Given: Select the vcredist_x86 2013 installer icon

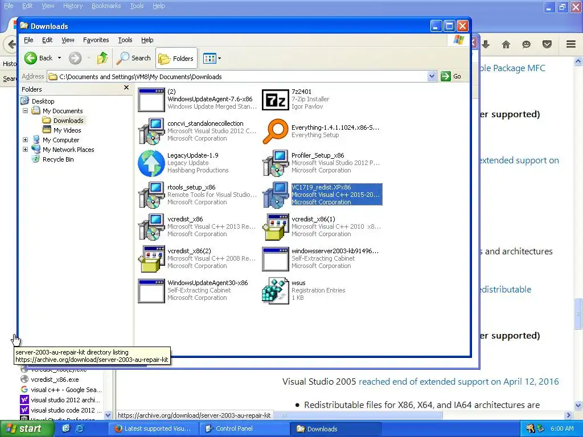Looking at the screenshot, I should [151, 226].
